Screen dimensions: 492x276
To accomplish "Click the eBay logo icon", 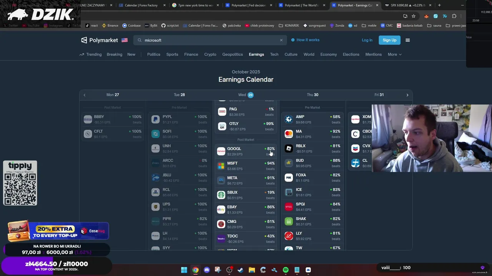I will tap(221, 209).
